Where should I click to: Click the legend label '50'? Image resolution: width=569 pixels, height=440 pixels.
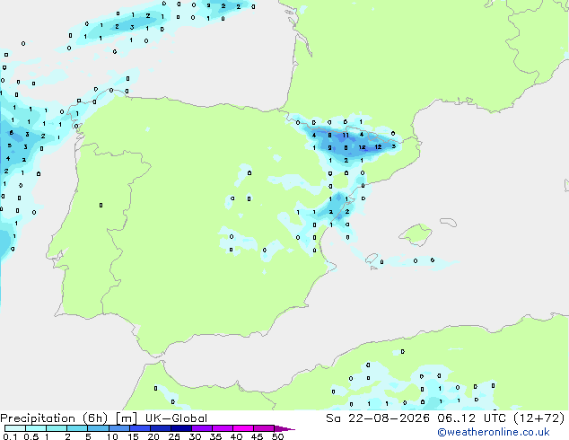(277, 436)
